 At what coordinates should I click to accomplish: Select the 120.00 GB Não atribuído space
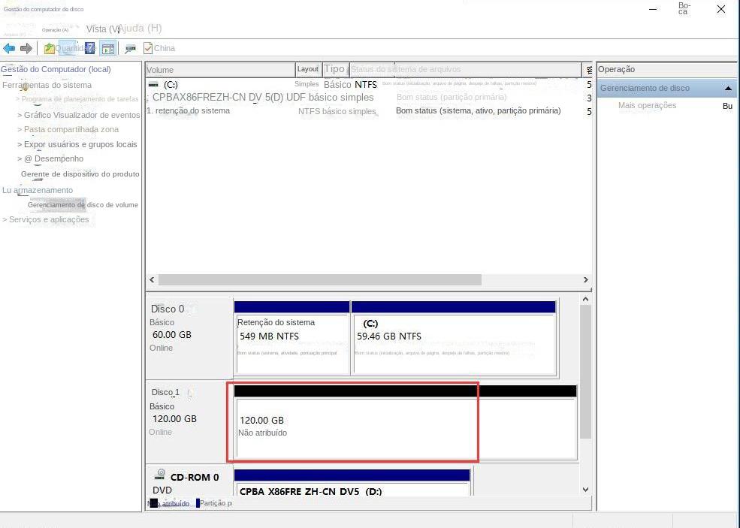406,422
